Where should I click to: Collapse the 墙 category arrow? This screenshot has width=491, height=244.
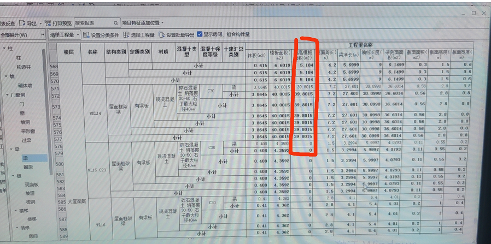tap(6, 76)
